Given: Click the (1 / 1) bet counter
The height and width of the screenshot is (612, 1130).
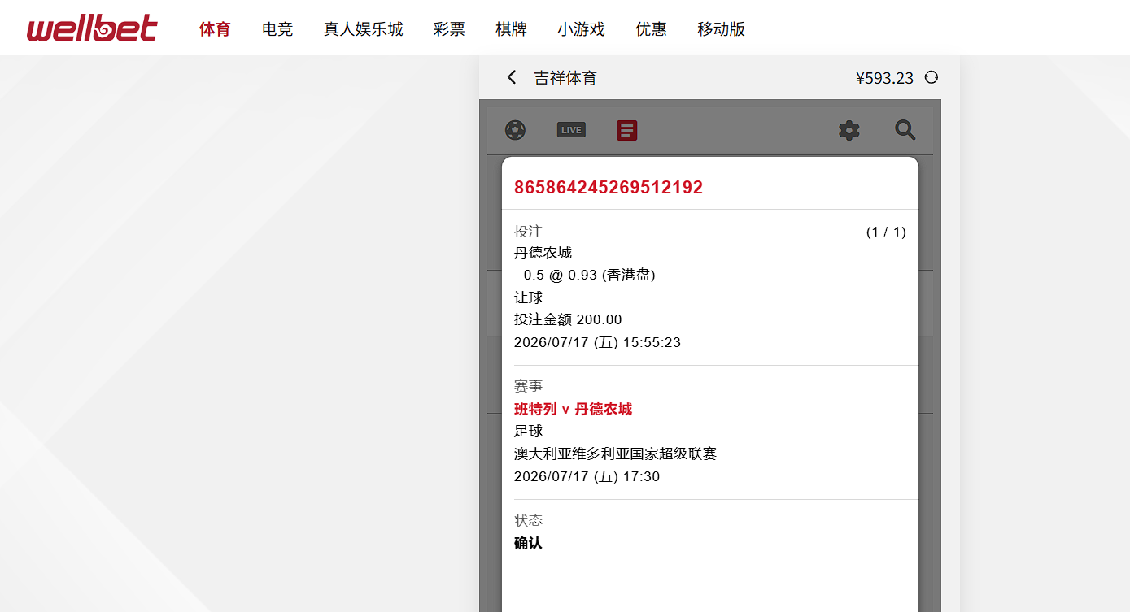Looking at the screenshot, I should coord(886,232).
